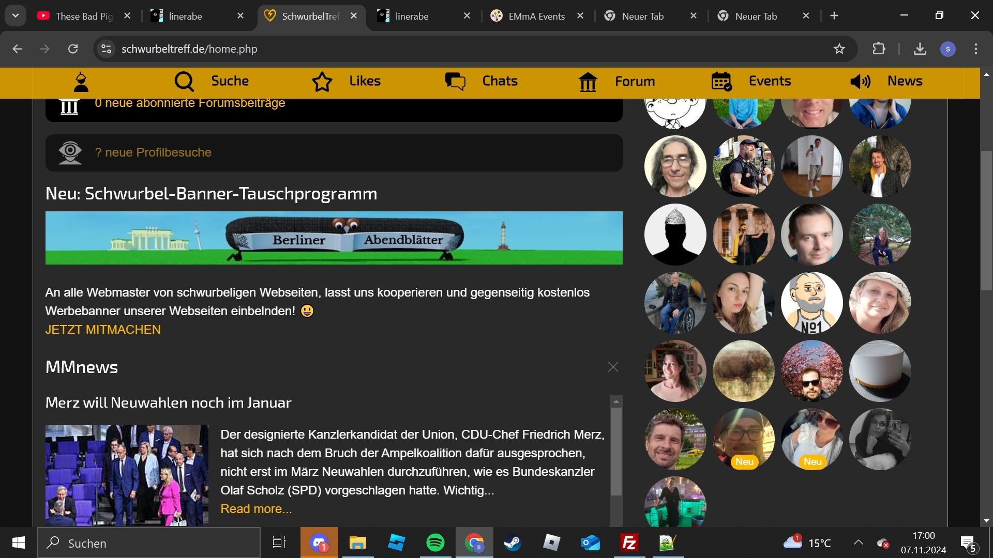Expand the tab search dropdown arrow
Viewport: 993px width, 558px height.
(x=16, y=16)
